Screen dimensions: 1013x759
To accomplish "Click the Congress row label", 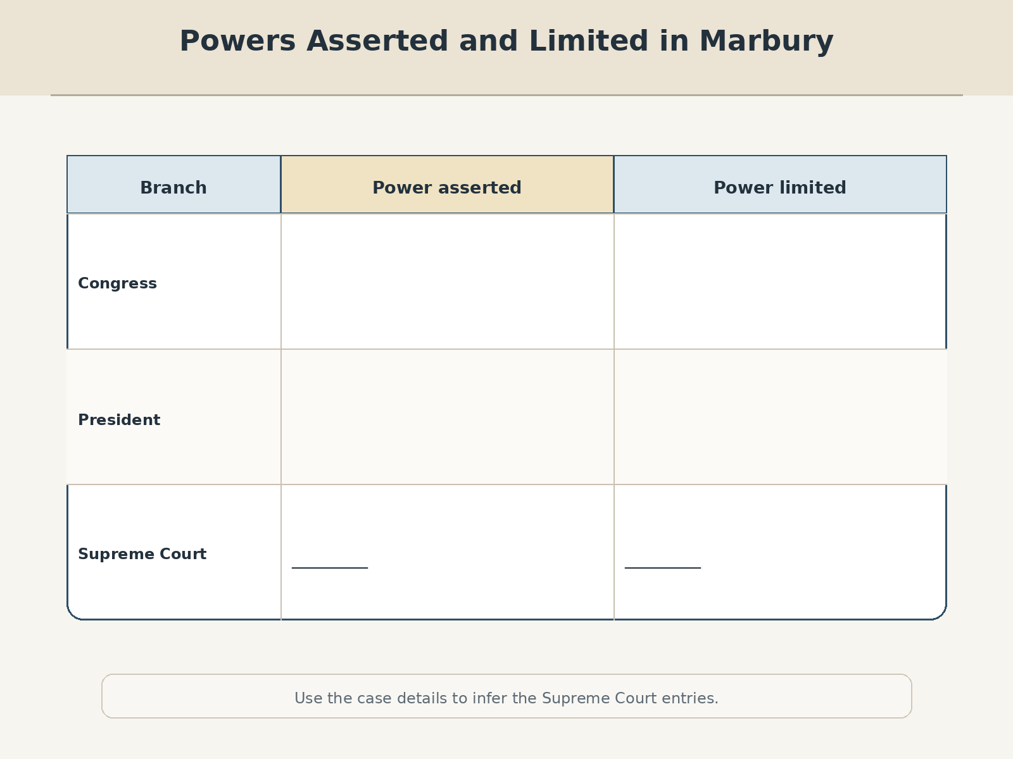I will [x=117, y=283].
